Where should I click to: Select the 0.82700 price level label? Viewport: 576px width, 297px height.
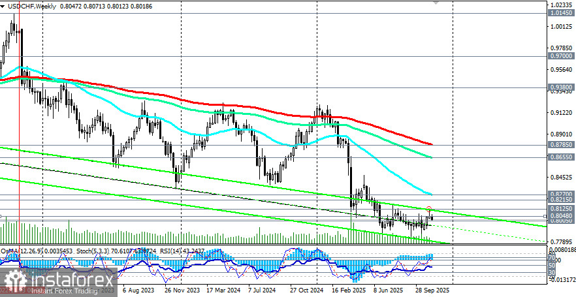(x=562, y=193)
